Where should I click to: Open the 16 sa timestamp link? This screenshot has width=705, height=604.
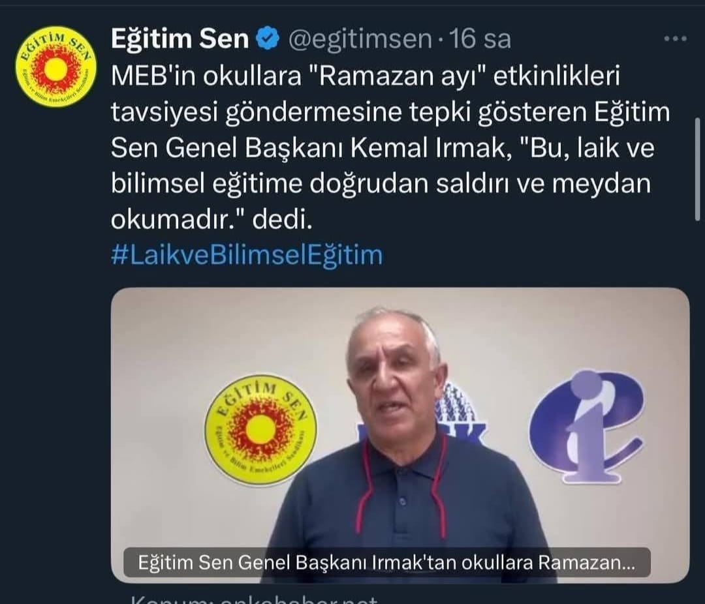point(480,39)
